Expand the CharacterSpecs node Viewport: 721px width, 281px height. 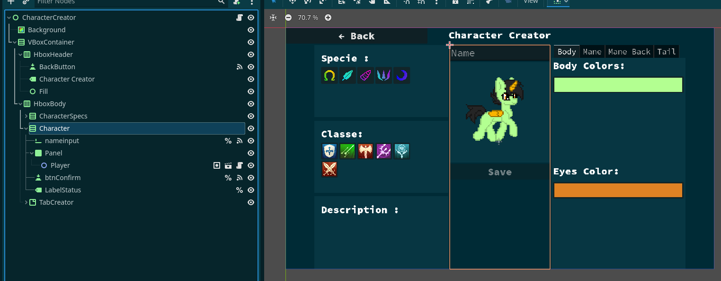coord(26,116)
